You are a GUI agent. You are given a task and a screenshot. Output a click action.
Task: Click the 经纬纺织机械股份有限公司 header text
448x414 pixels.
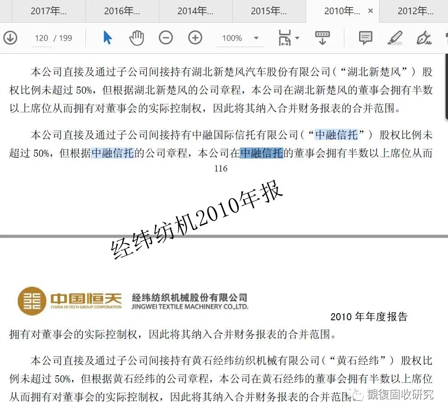coord(190,298)
